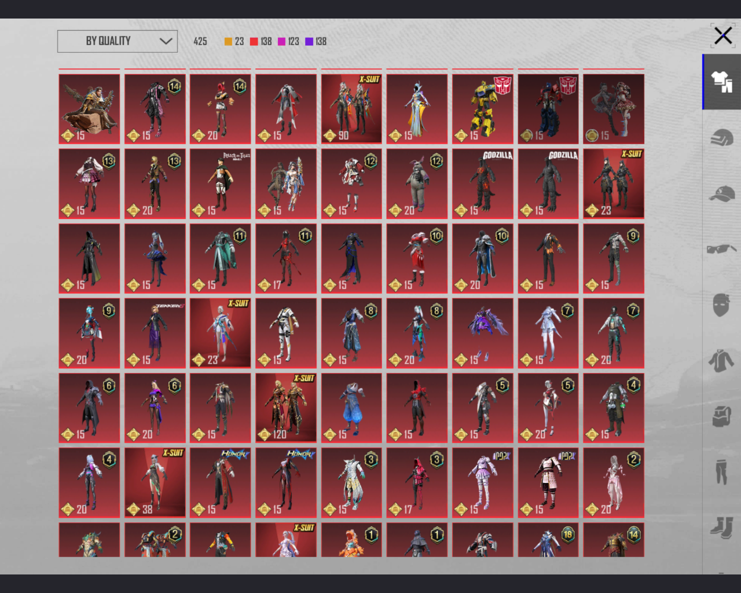This screenshot has height=593, width=741.
Task: Select the badge 5 white-red outfit priced 20
Action: tap(548, 408)
